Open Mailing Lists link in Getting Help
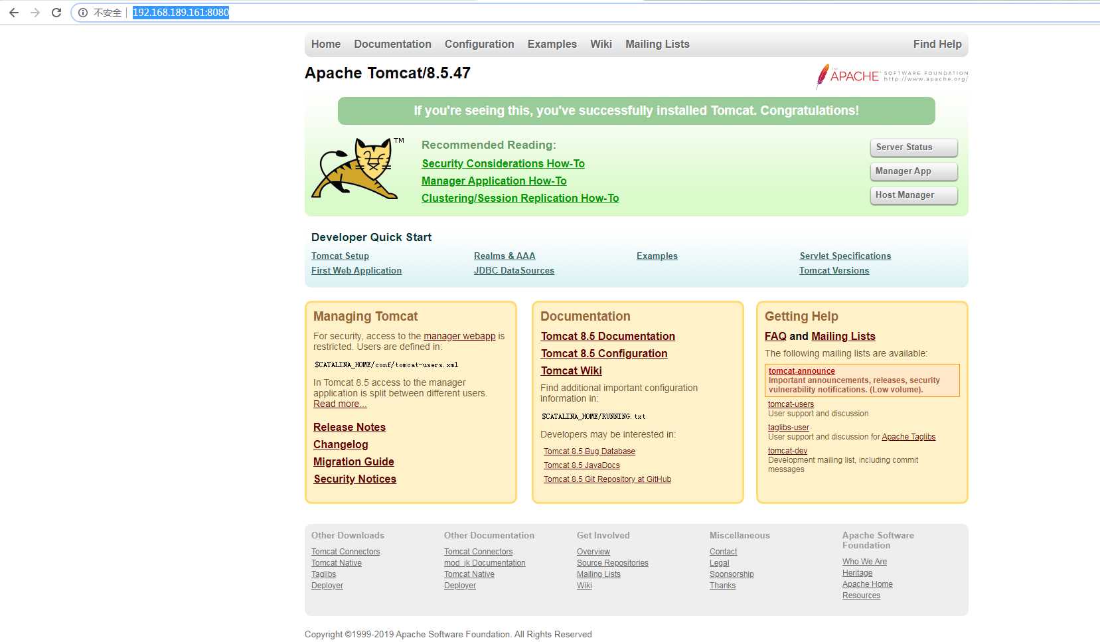The height and width of the screenshot is (642, 1100). coord(843,336)
